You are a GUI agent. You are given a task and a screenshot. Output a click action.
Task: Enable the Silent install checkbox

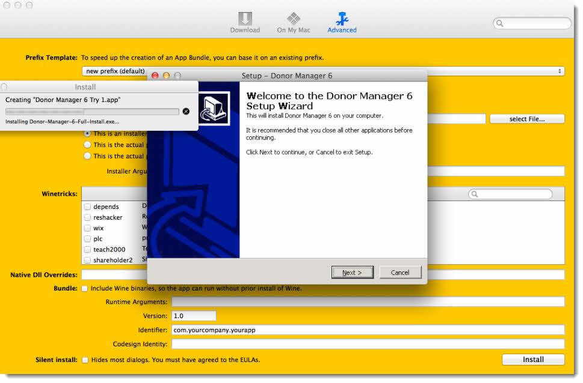coord(85,360)
